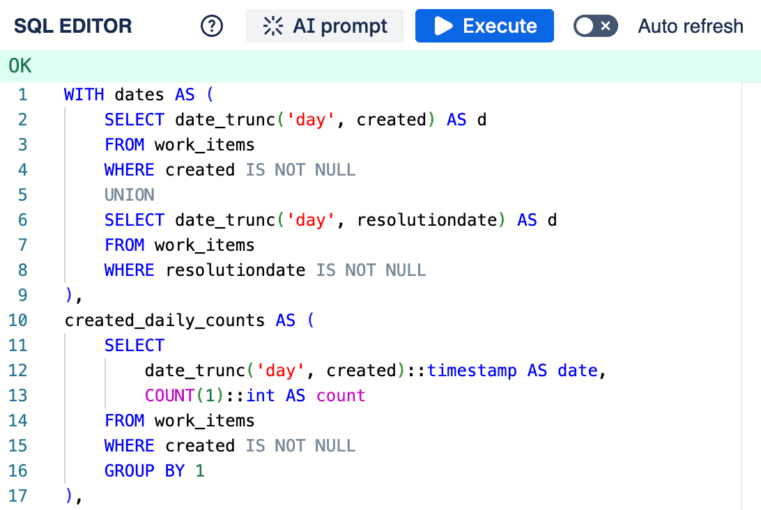
Task: Click 'FROM work_items' on line 14
Action: pos(180,420)
